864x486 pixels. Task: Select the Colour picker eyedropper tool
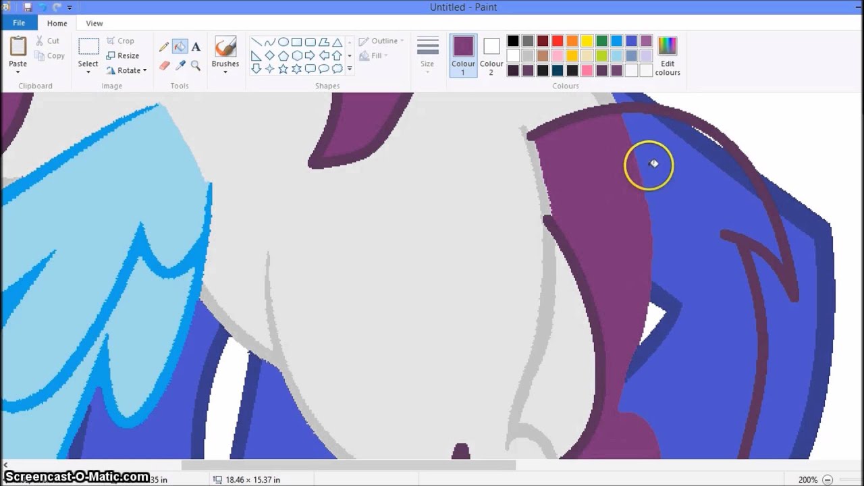180,65
